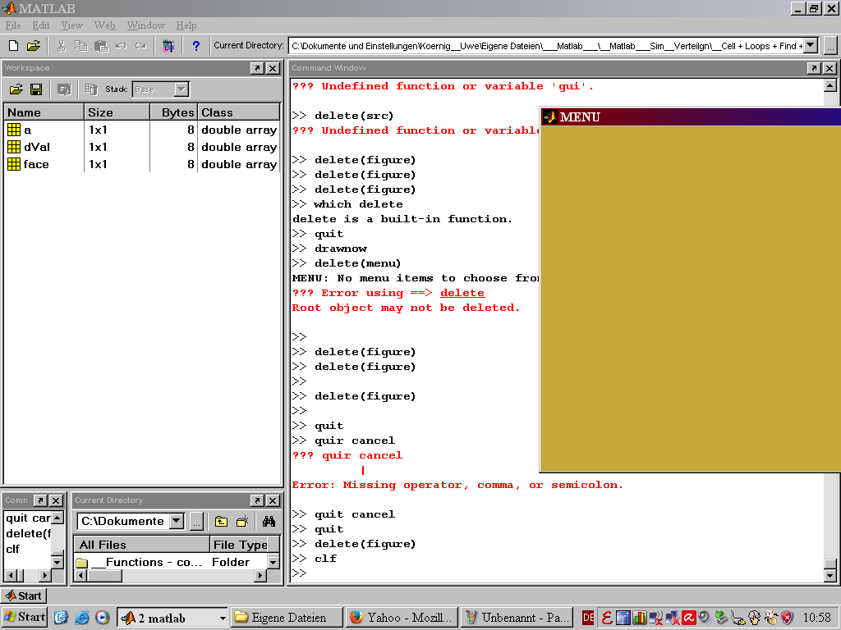Click Save Workspace floppy disk icon
841x630 pixels.
pos(36,89)
